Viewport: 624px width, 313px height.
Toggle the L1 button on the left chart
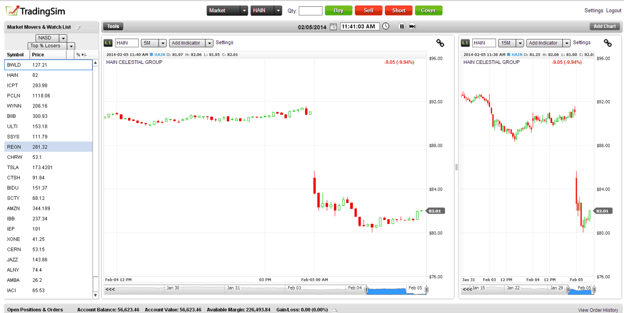(108, 43)
